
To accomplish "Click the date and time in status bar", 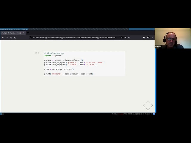I will click(x=144, y=114).
